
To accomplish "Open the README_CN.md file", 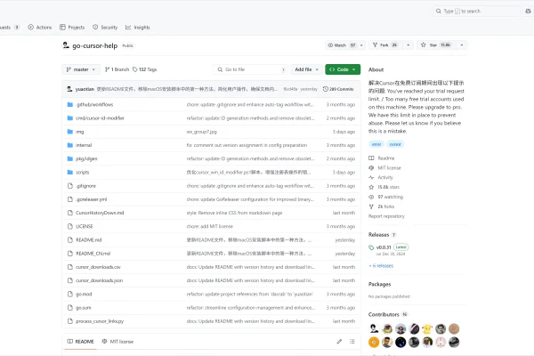I will click(93, 254).
